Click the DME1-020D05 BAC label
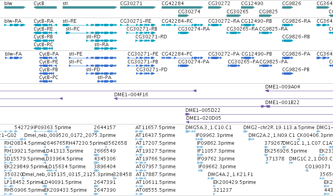Screen dimensions: 333x196 (x=203, y=118)
